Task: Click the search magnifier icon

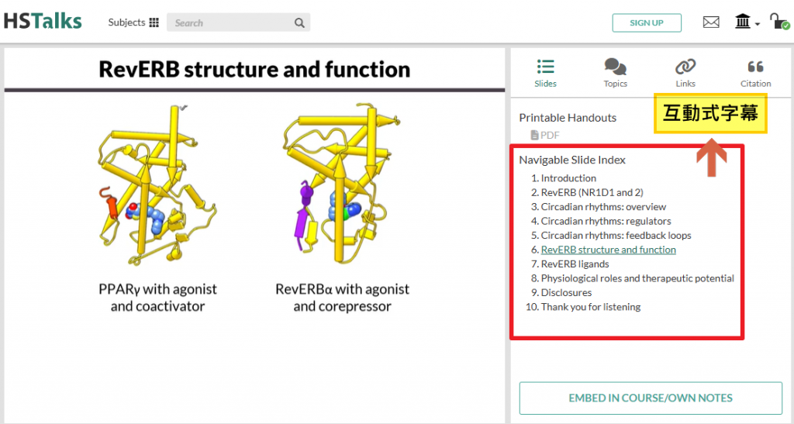Action: point(299,23)
